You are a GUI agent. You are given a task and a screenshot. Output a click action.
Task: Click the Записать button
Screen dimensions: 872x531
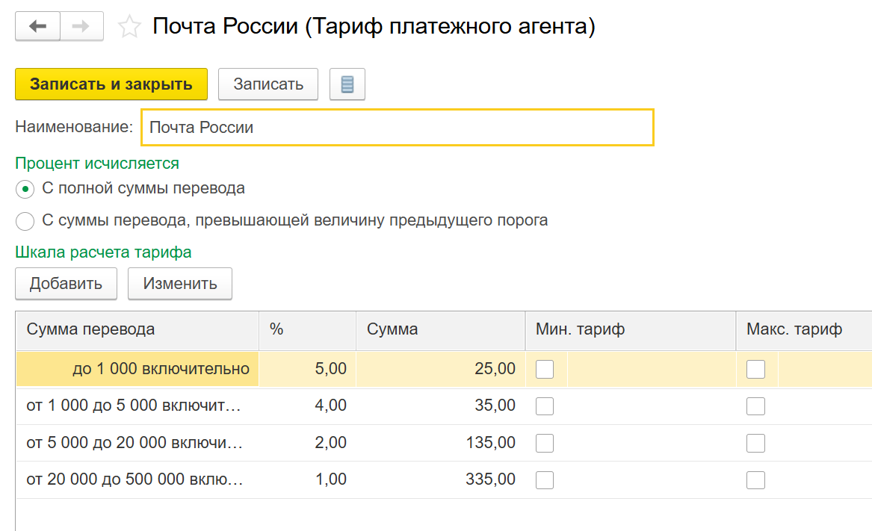tap(268, 84)
